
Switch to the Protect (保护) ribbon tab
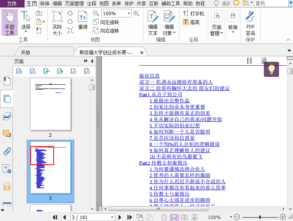(x=129, y=3)
